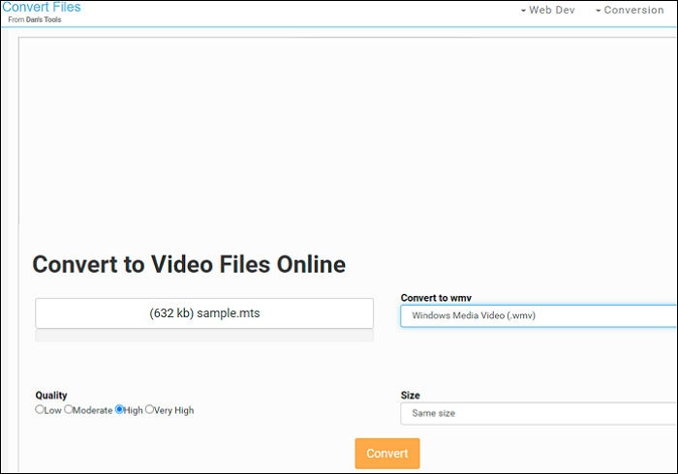This screenshot has height=474, width=678.
Task: Expand the Windows Media Video format dropdown
Action: pos(539,315)
